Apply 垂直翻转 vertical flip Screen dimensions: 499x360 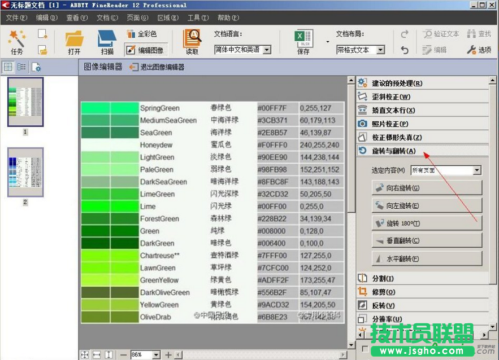coord(428,240)
